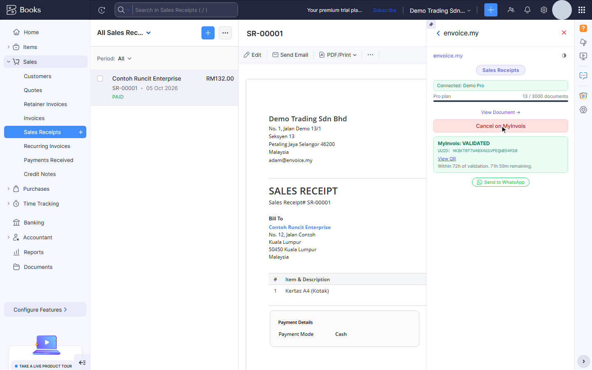
Task: Toggle the envoice.my theme contrast icon
Action: coord(564,55)
